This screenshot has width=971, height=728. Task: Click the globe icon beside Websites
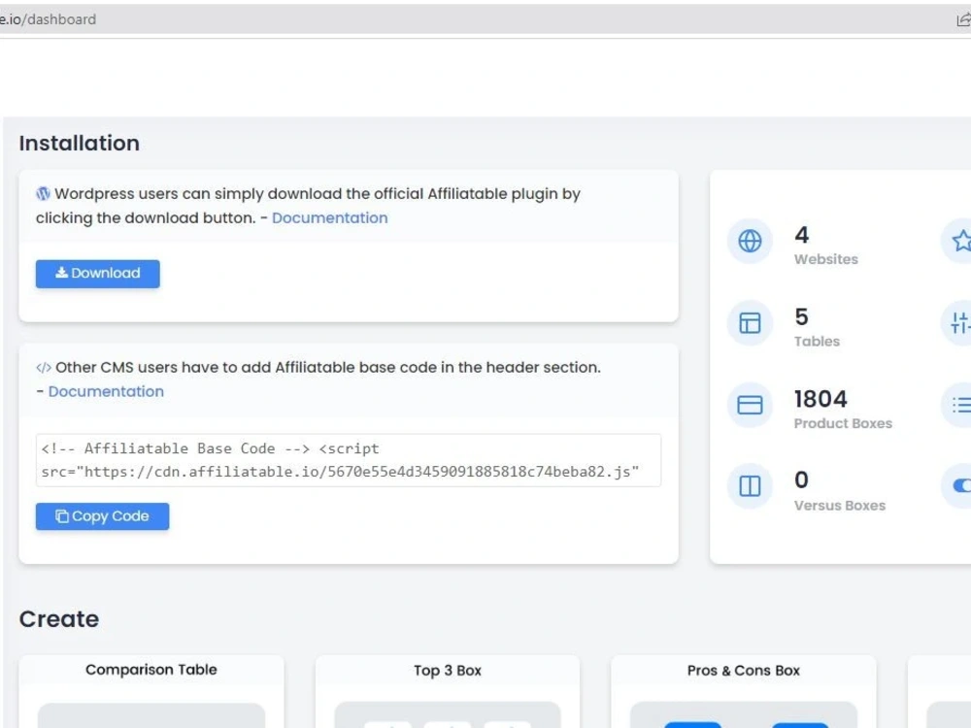tap(750, 241)
